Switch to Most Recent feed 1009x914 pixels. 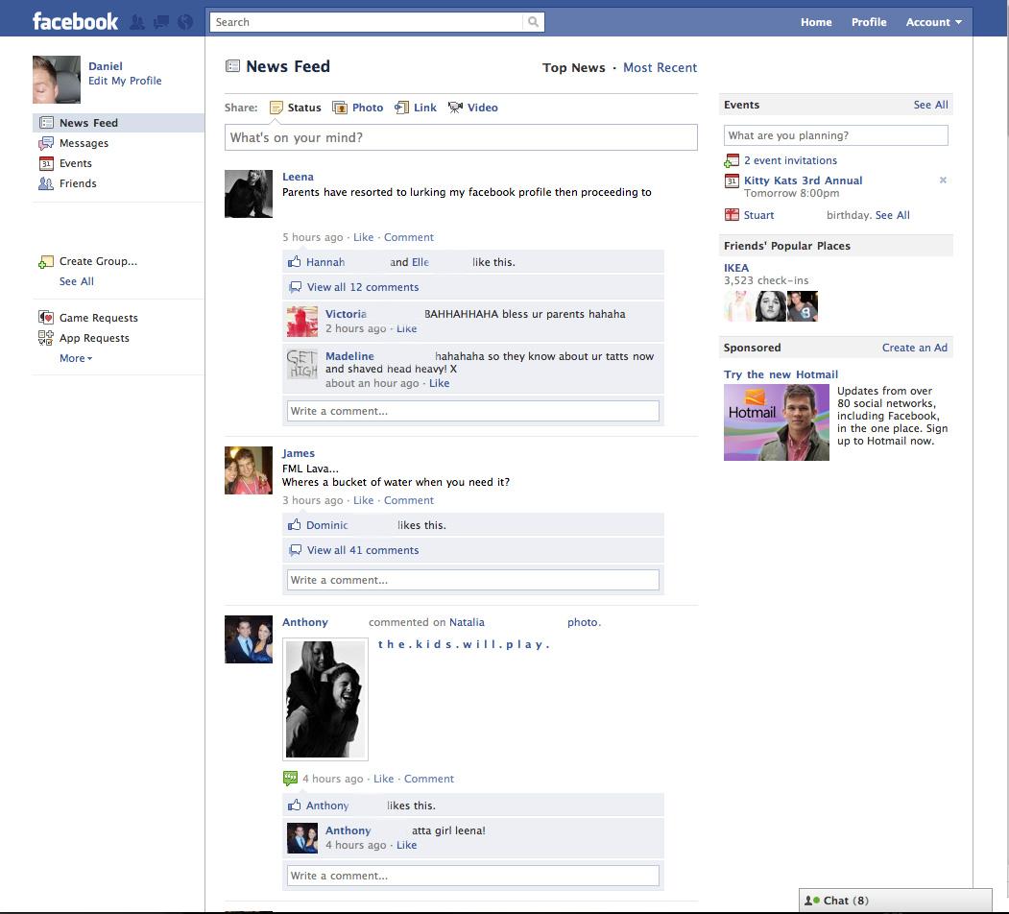660,67
